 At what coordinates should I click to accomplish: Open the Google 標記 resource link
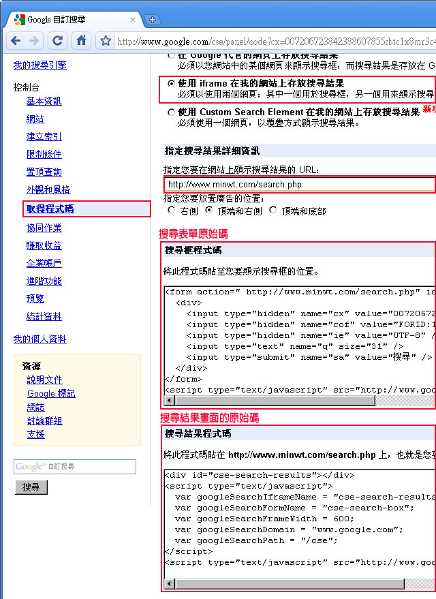[51, 393]
